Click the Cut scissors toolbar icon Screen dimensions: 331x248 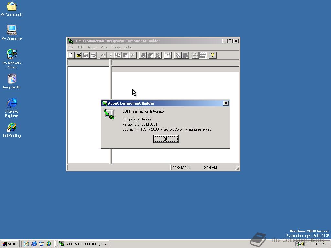coord(111,55)
